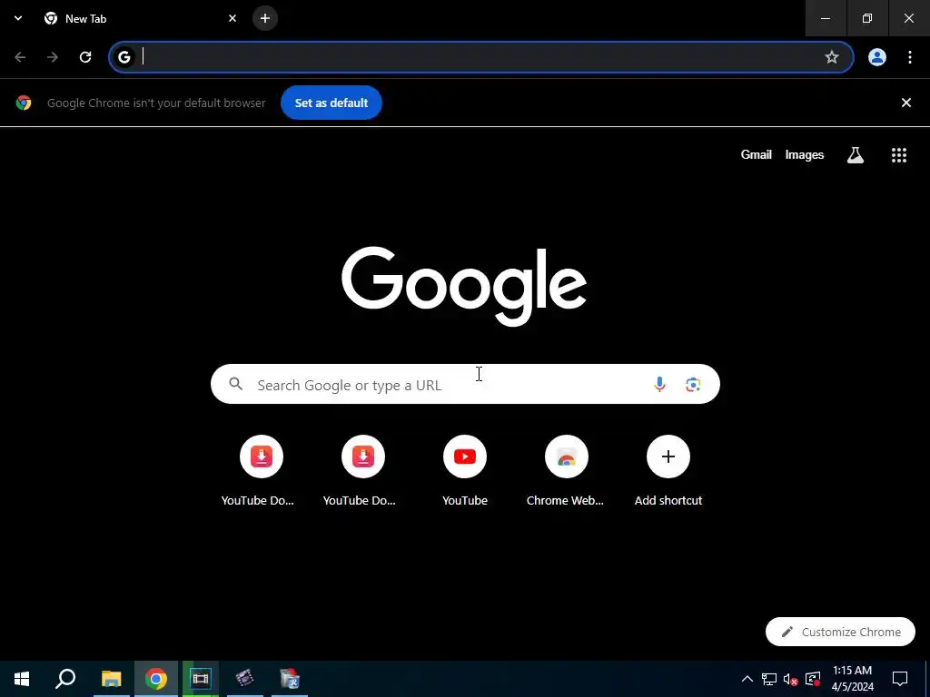Viewport: 930px width, 697px height.
Task: Open Chrome three-dot menu
Action: click(910, 57)
